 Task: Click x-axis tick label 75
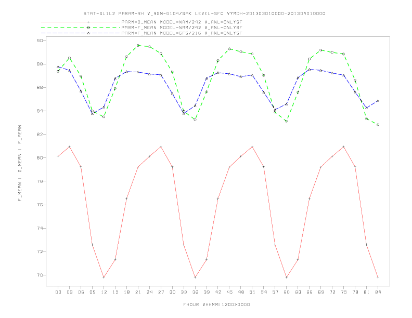tap(344, 292)
